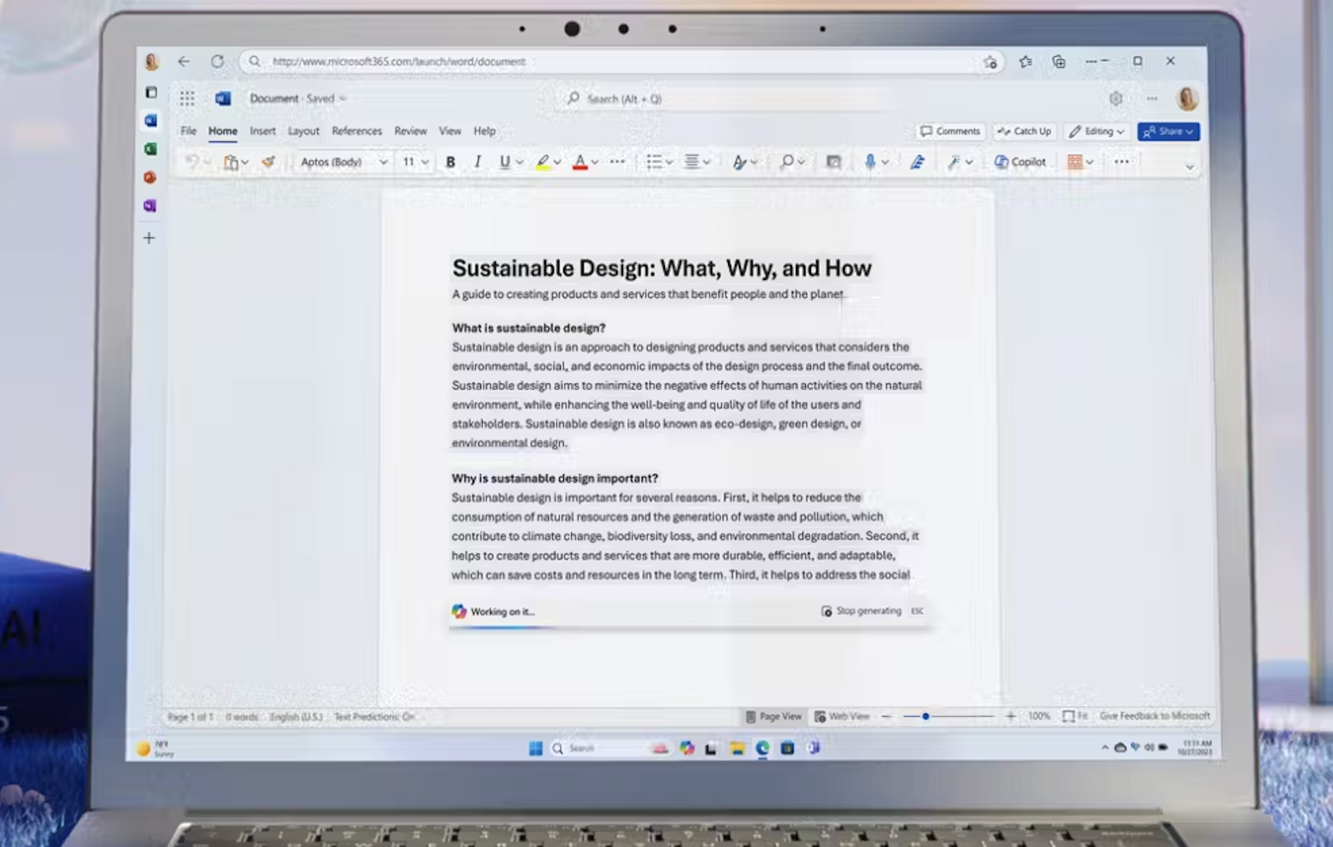Open File Explorer from the taskbar
Image resolution: width=1333 pixels, height=847 pixels.
(x=737, y=748)
